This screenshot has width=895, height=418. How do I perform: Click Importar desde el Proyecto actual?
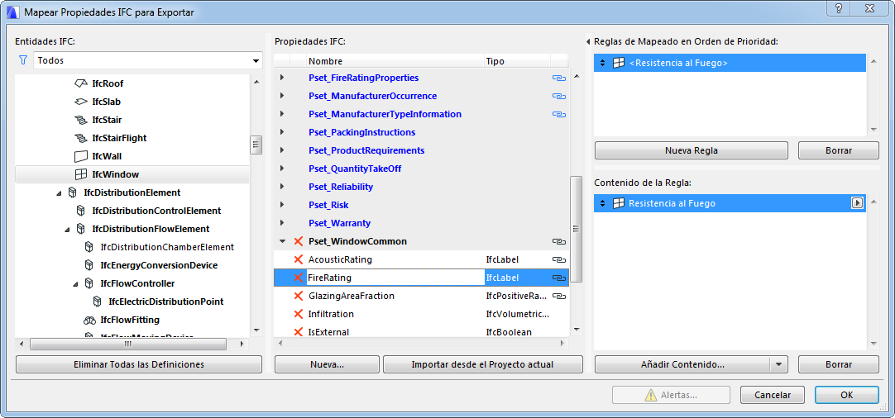point(483,364)
